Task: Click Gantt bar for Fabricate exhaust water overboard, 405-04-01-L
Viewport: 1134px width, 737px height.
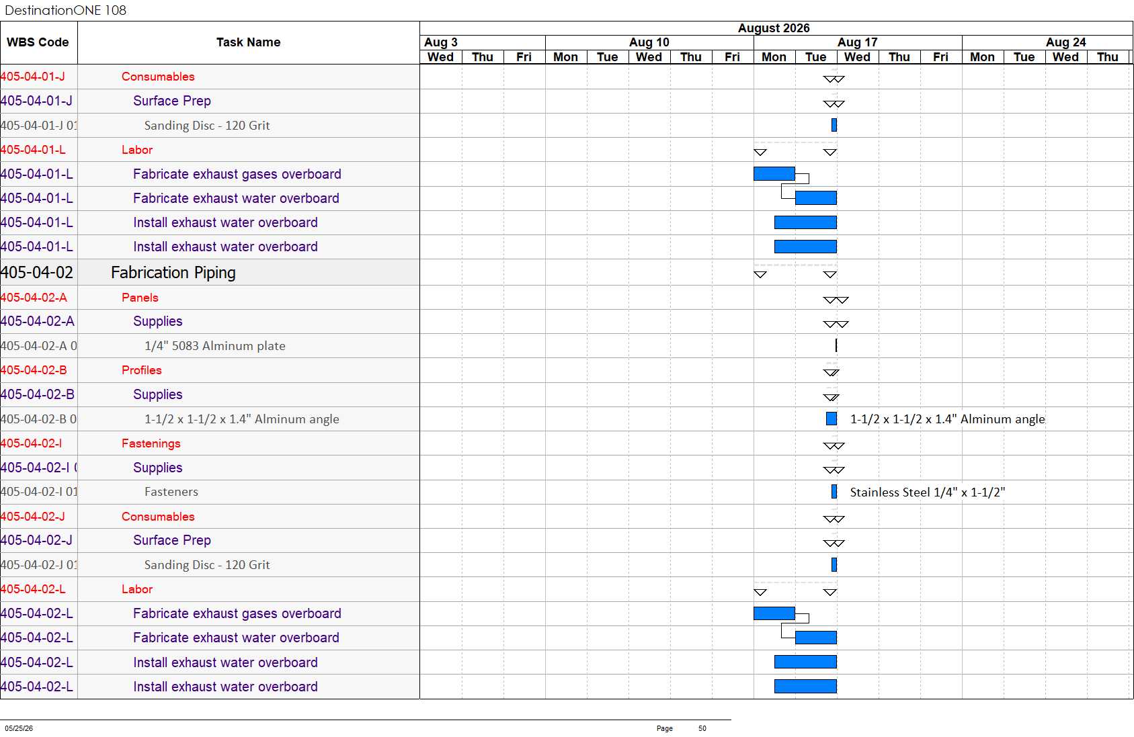Action: (816, 198)
